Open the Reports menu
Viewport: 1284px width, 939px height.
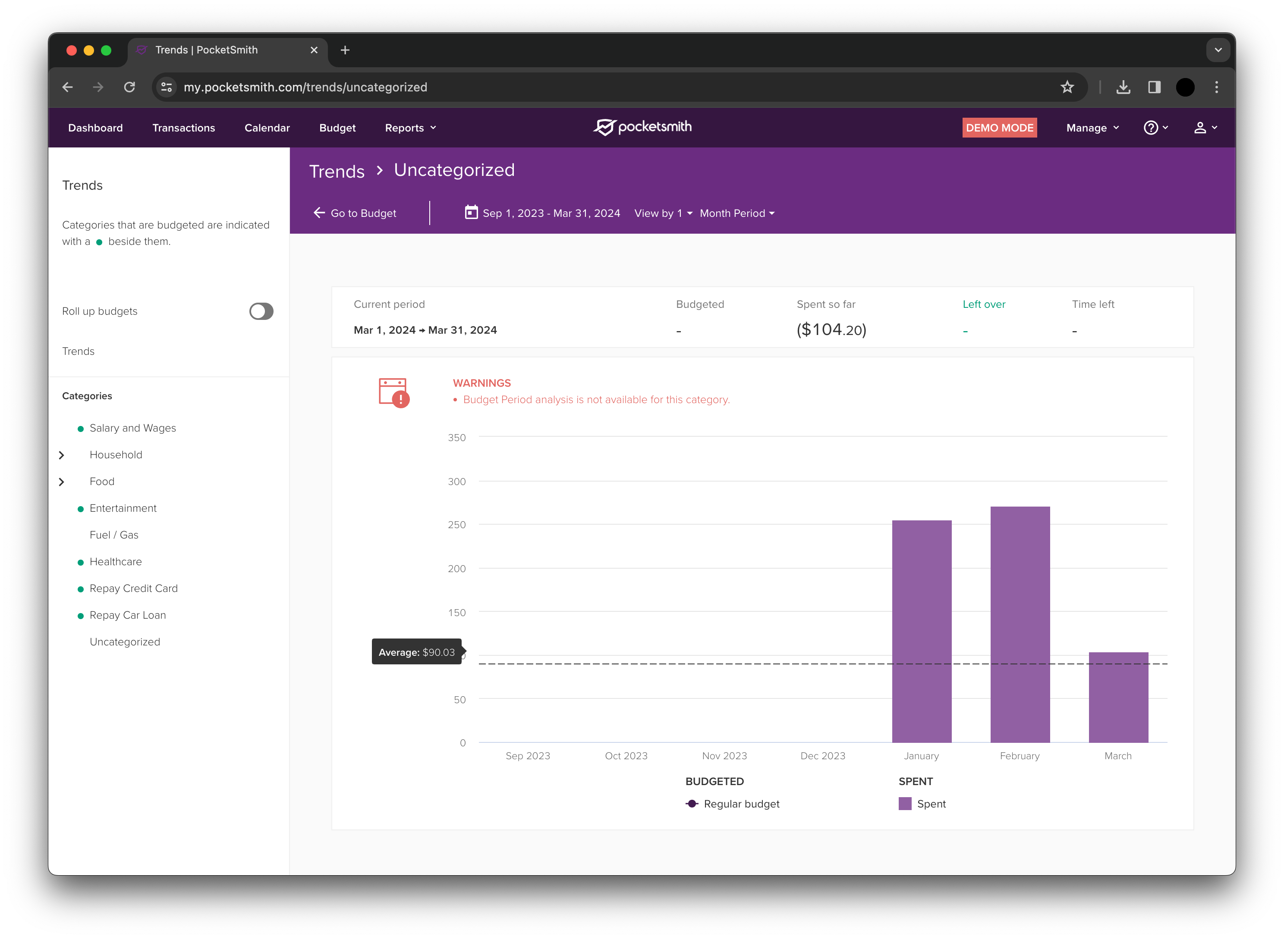tap(410, 128)
